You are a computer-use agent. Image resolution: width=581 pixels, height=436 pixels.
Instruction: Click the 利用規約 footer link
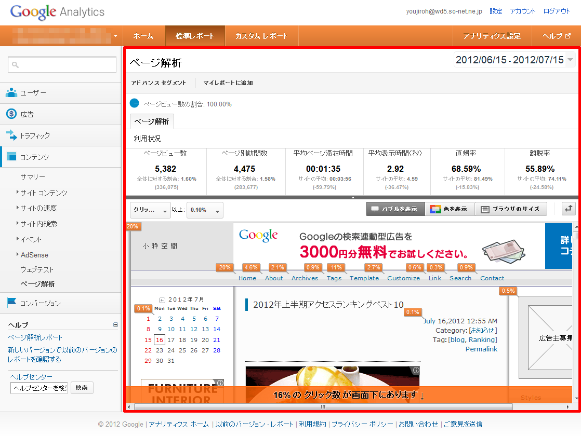point(312,424)
